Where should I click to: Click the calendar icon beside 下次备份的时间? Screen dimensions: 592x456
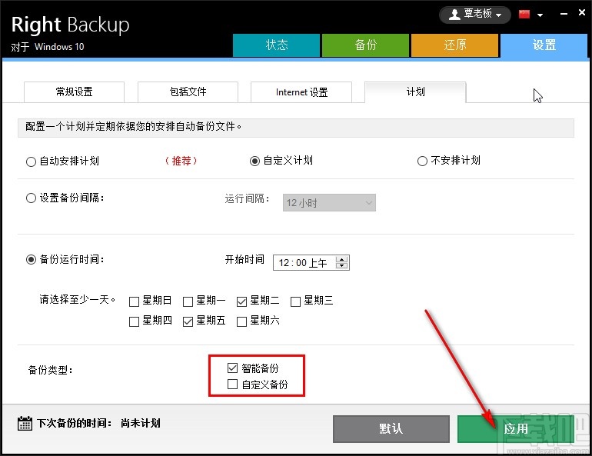pos(25,424)
